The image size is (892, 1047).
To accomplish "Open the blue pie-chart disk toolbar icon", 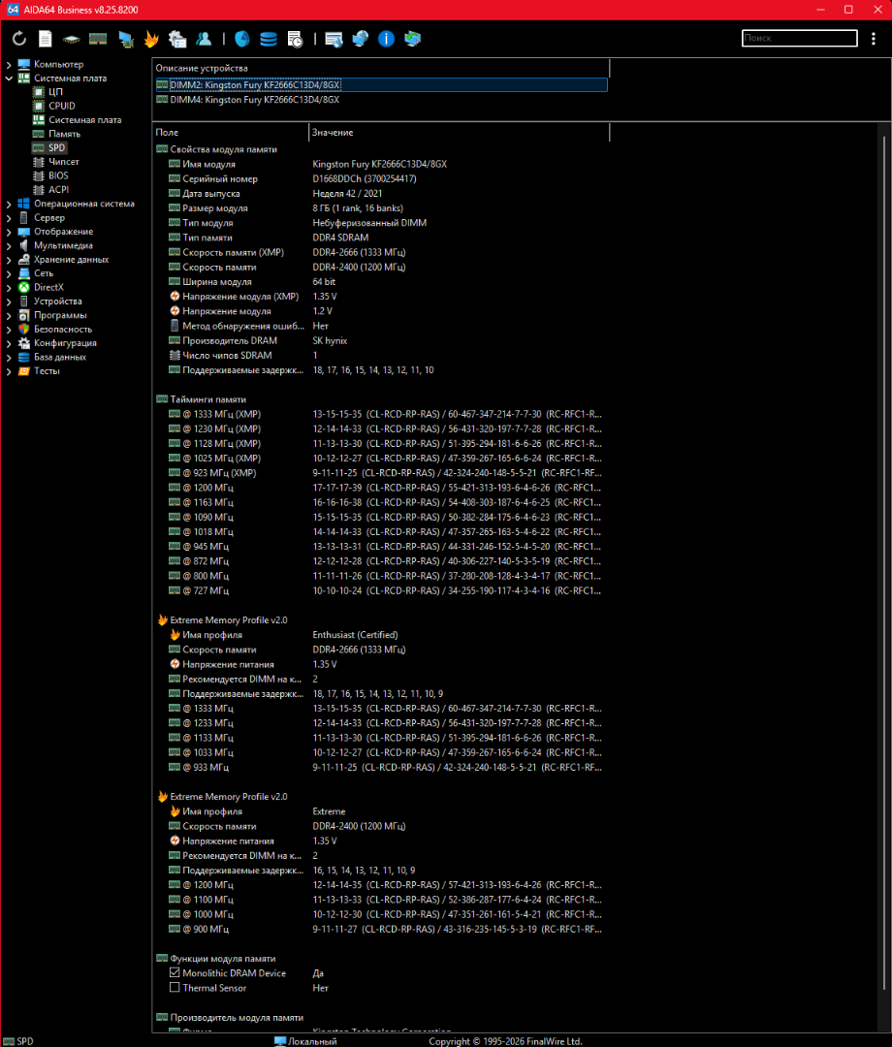I will click(242, 39).
